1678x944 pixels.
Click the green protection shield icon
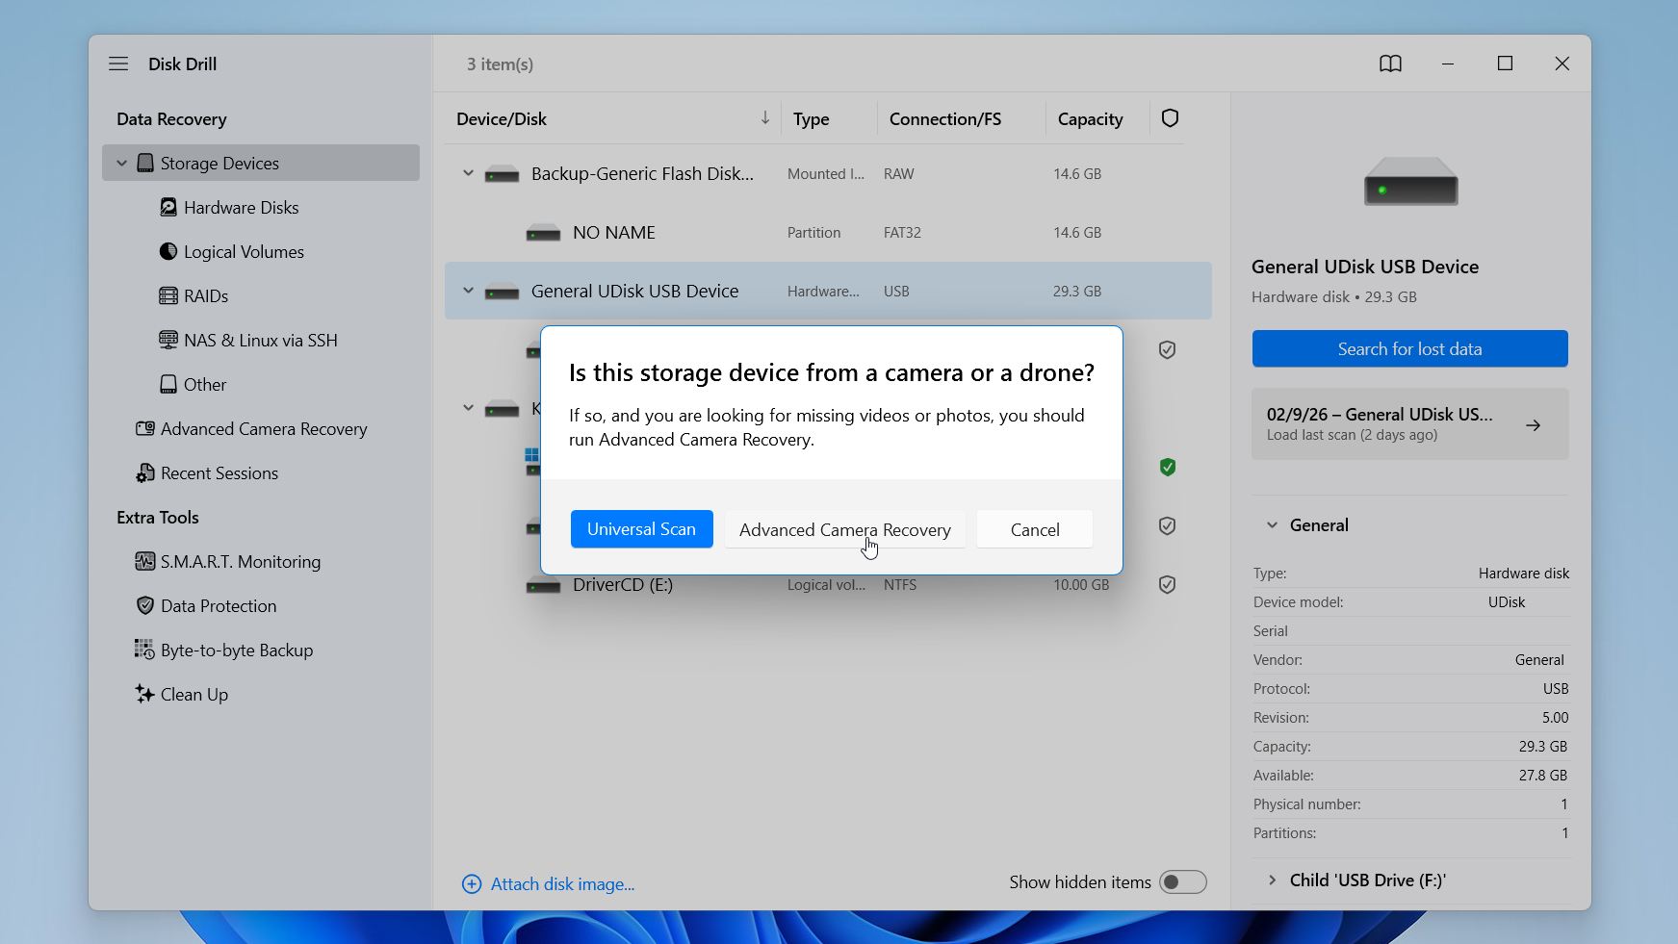(x=1167, y=468)
